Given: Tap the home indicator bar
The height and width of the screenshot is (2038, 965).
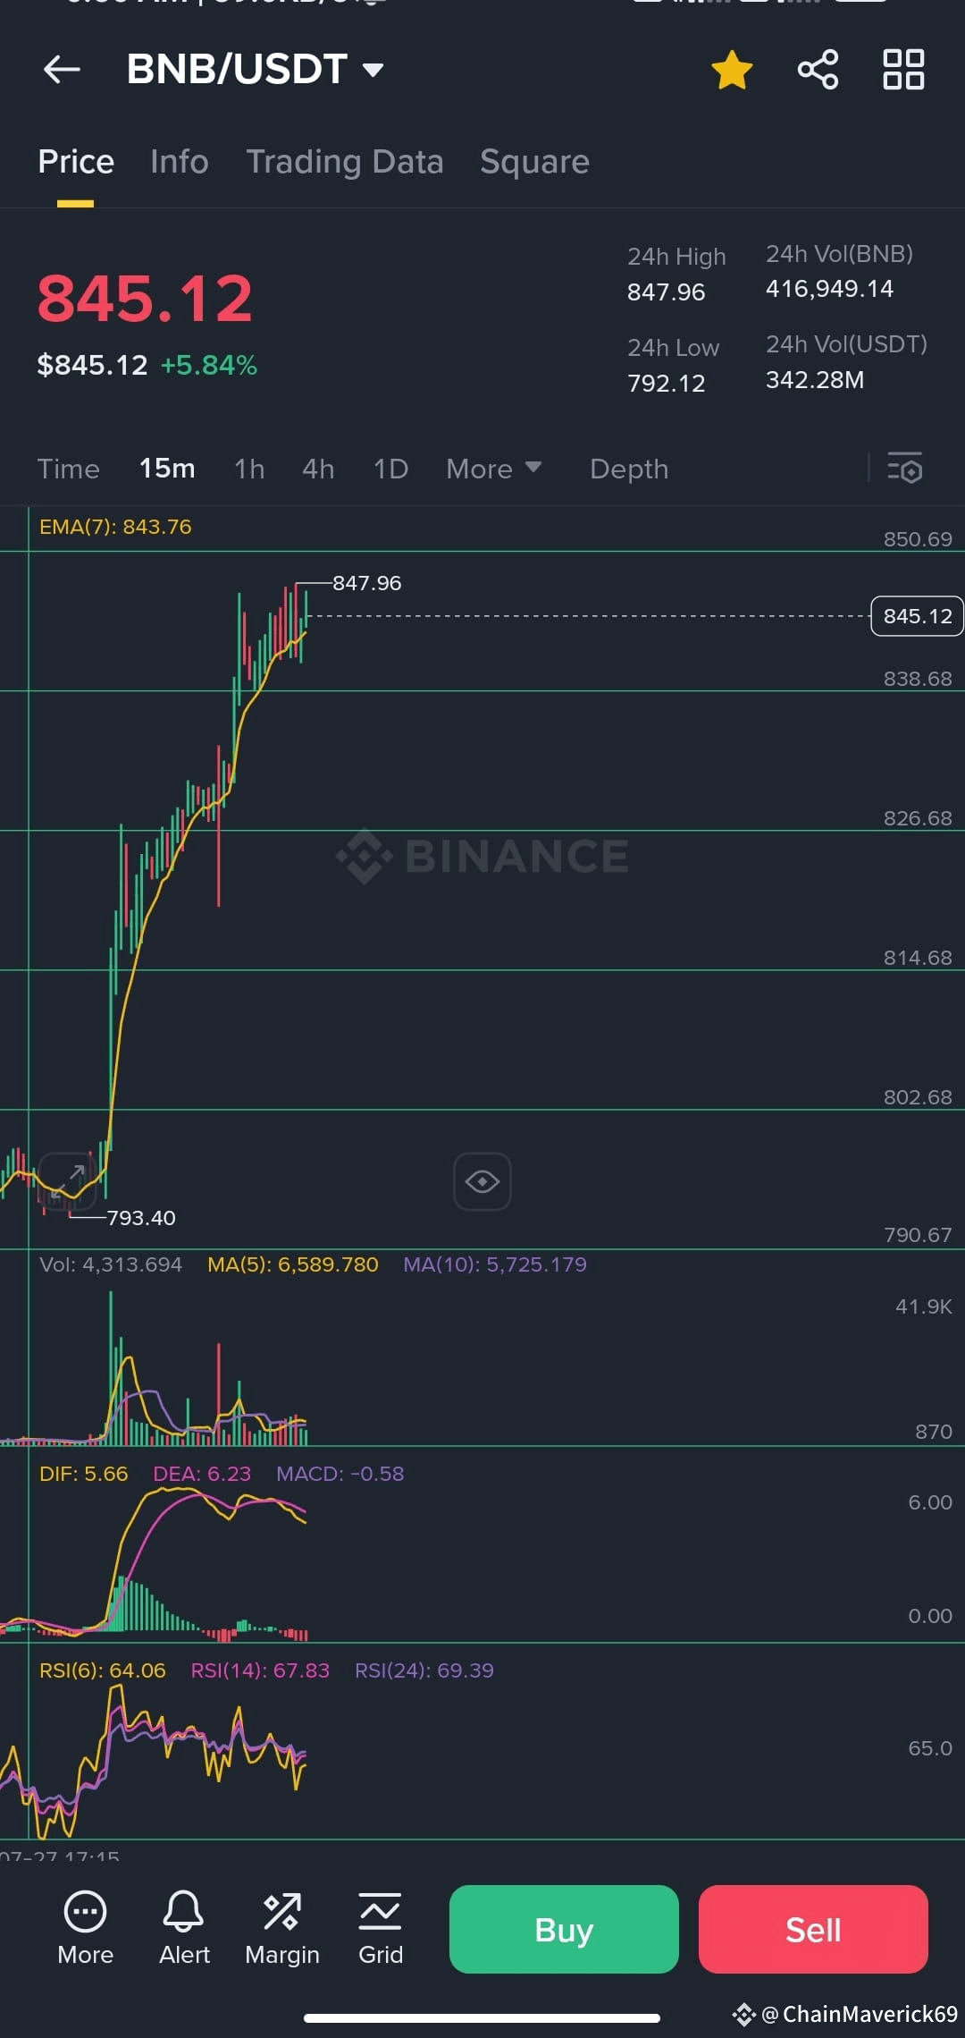Looking at the screenshot, I should click(482, 2017).
